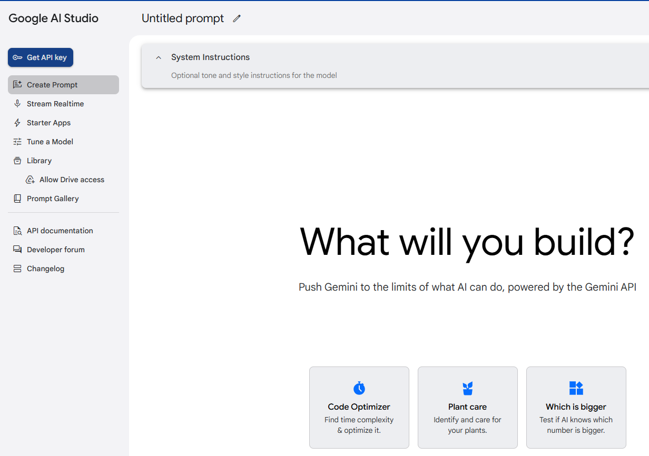Select Tune a Model menu item
This screenshot has height=456, width=649.
point(63,142)
